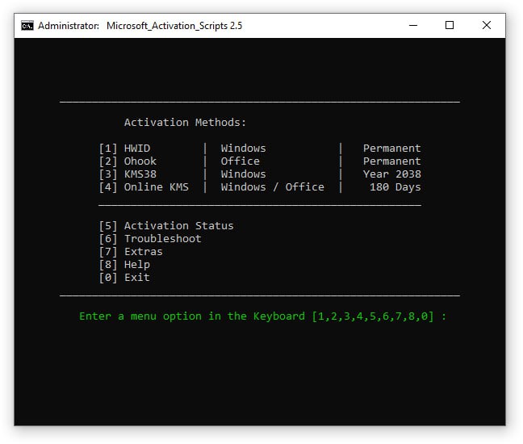Choose the [5] Activation Status line

pyautogui.click(x=165, y=226)
